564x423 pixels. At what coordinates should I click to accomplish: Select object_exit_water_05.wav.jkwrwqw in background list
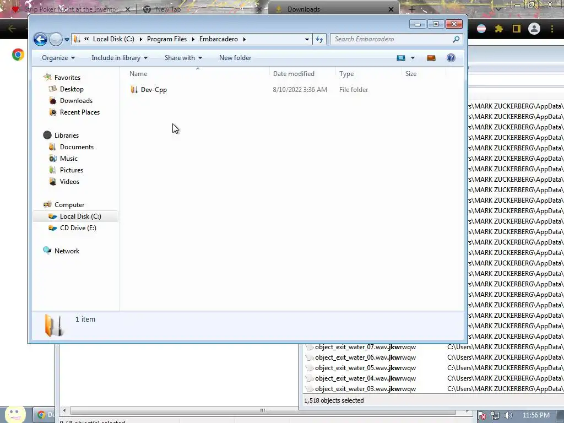366,368
